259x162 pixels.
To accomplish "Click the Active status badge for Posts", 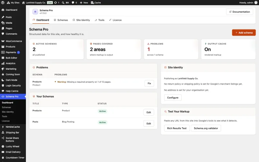I will tap(102, 122).
